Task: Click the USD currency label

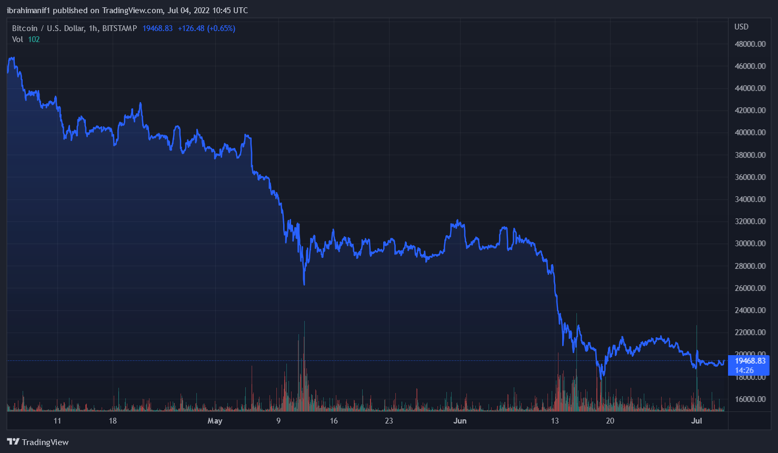Action: coord(741,27)
